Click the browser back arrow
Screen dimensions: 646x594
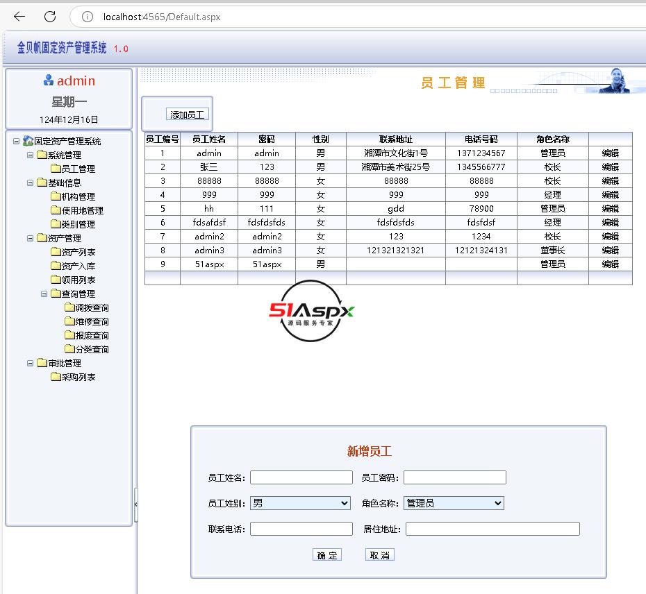coord(19,17)
